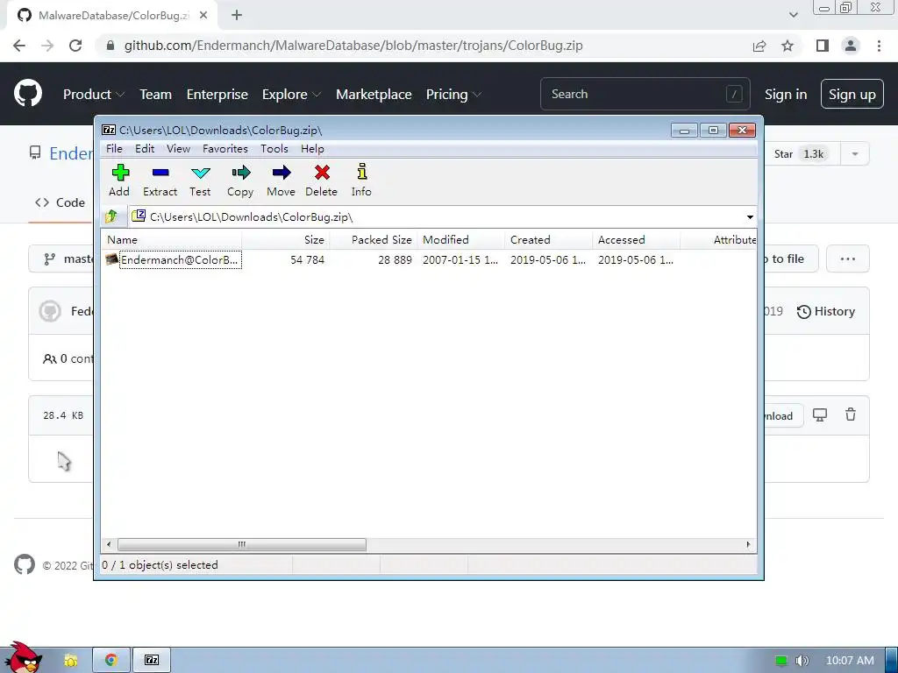Open the Marketplace link on GitHub
Image resolution: width=898 pixels, height=673 pixels.
coord(374,95)
